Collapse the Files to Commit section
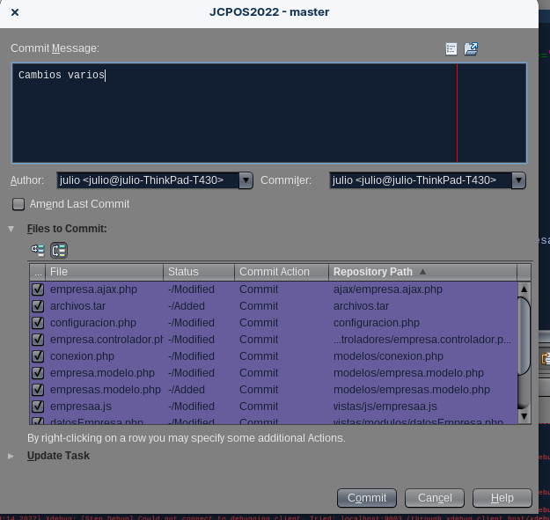 [11, 229]
